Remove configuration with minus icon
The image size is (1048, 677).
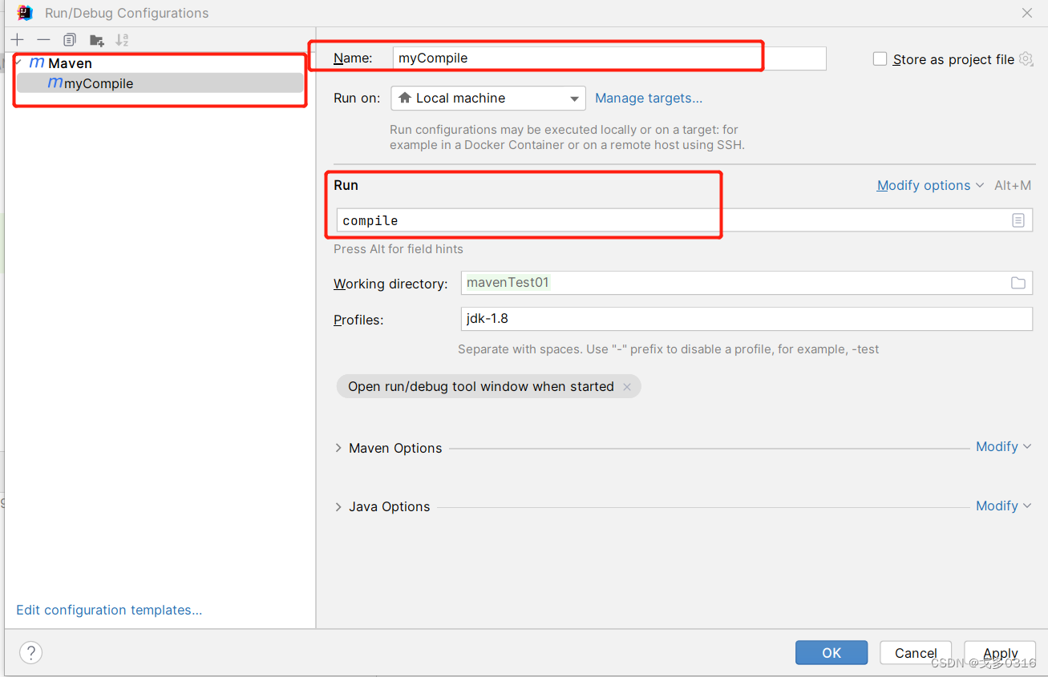coord(43,39)
